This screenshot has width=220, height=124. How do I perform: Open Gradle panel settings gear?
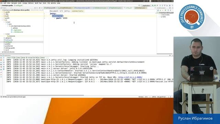[170, 8]
